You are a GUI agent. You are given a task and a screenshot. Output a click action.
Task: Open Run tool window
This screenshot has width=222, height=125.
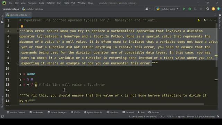click(141, 112)
